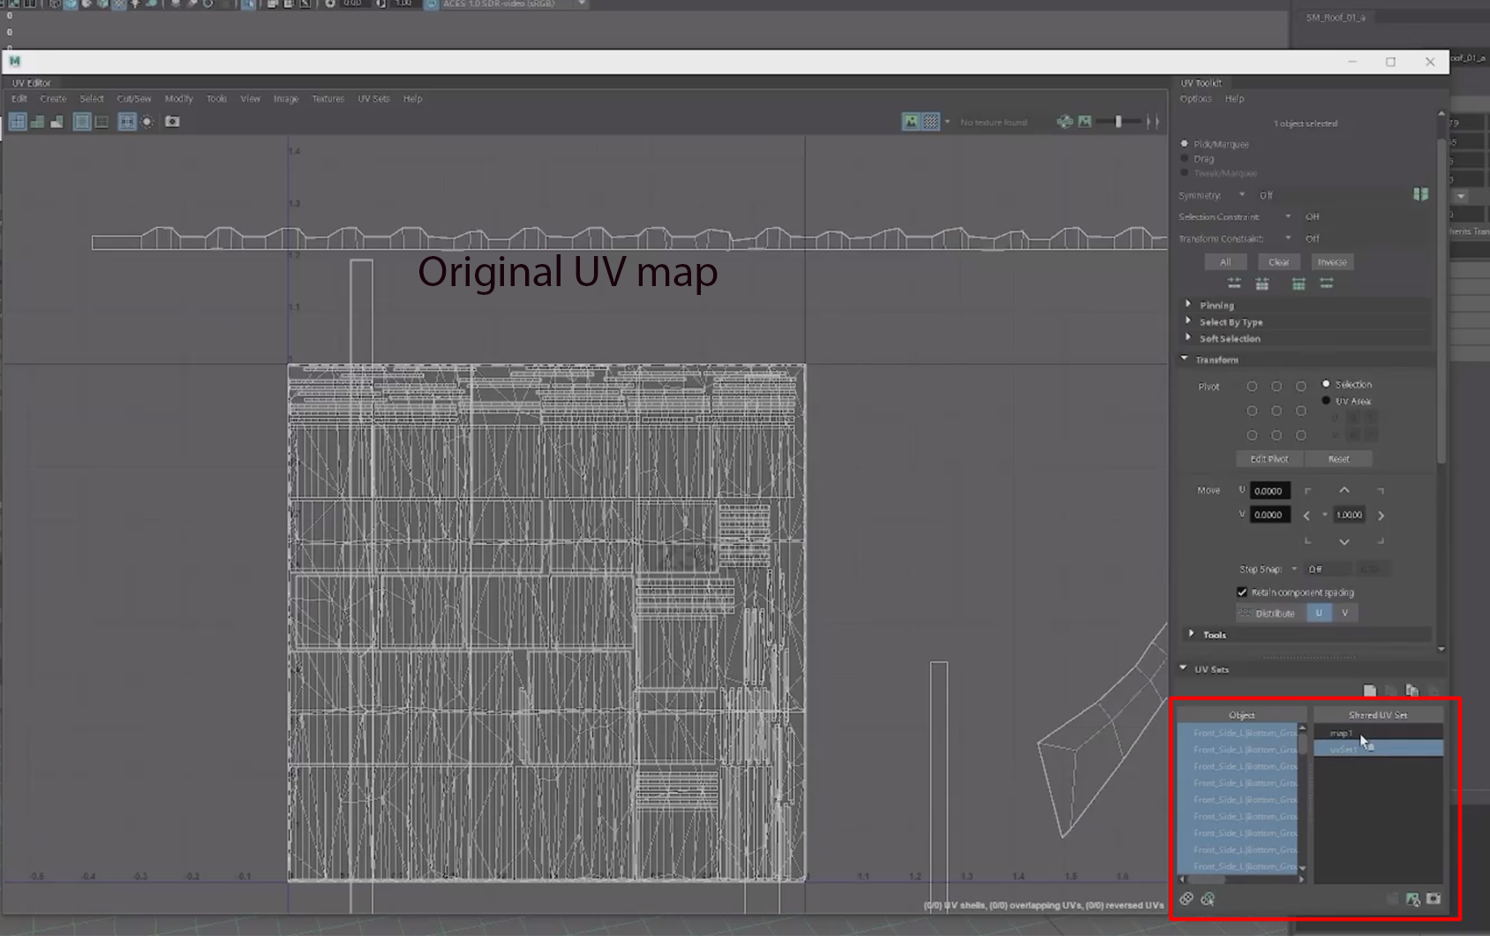
Task: Click the grow along loop icon
Action: [x=1327, y=283]
